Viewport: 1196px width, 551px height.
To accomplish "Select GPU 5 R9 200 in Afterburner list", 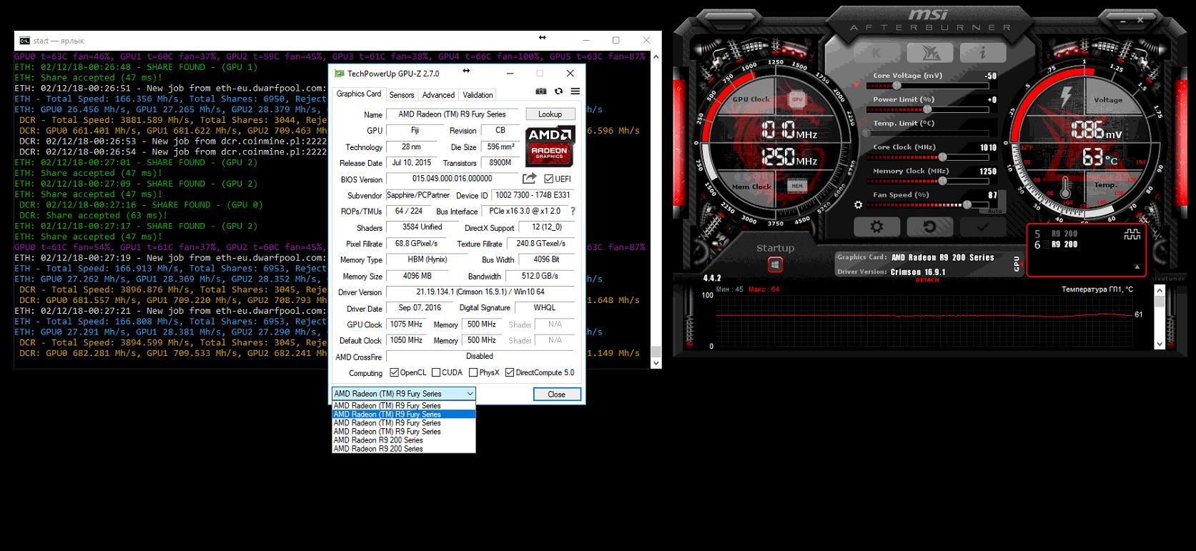I will click(1056, 234).
